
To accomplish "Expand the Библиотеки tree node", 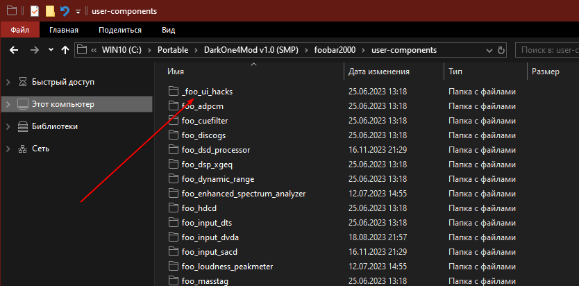I will [8, 126].
